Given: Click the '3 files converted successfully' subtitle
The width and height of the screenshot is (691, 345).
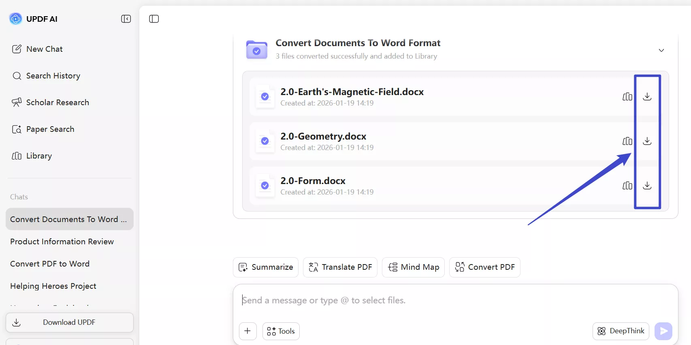Looking at the screenshot, I should [356, 56].
